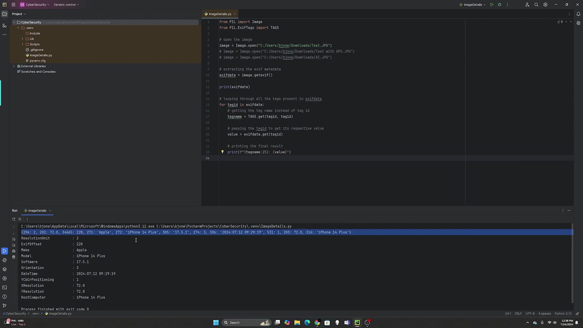Toggle read-only lock in status bar
Screen dimensions: 583x328
(x=577, y=314)
